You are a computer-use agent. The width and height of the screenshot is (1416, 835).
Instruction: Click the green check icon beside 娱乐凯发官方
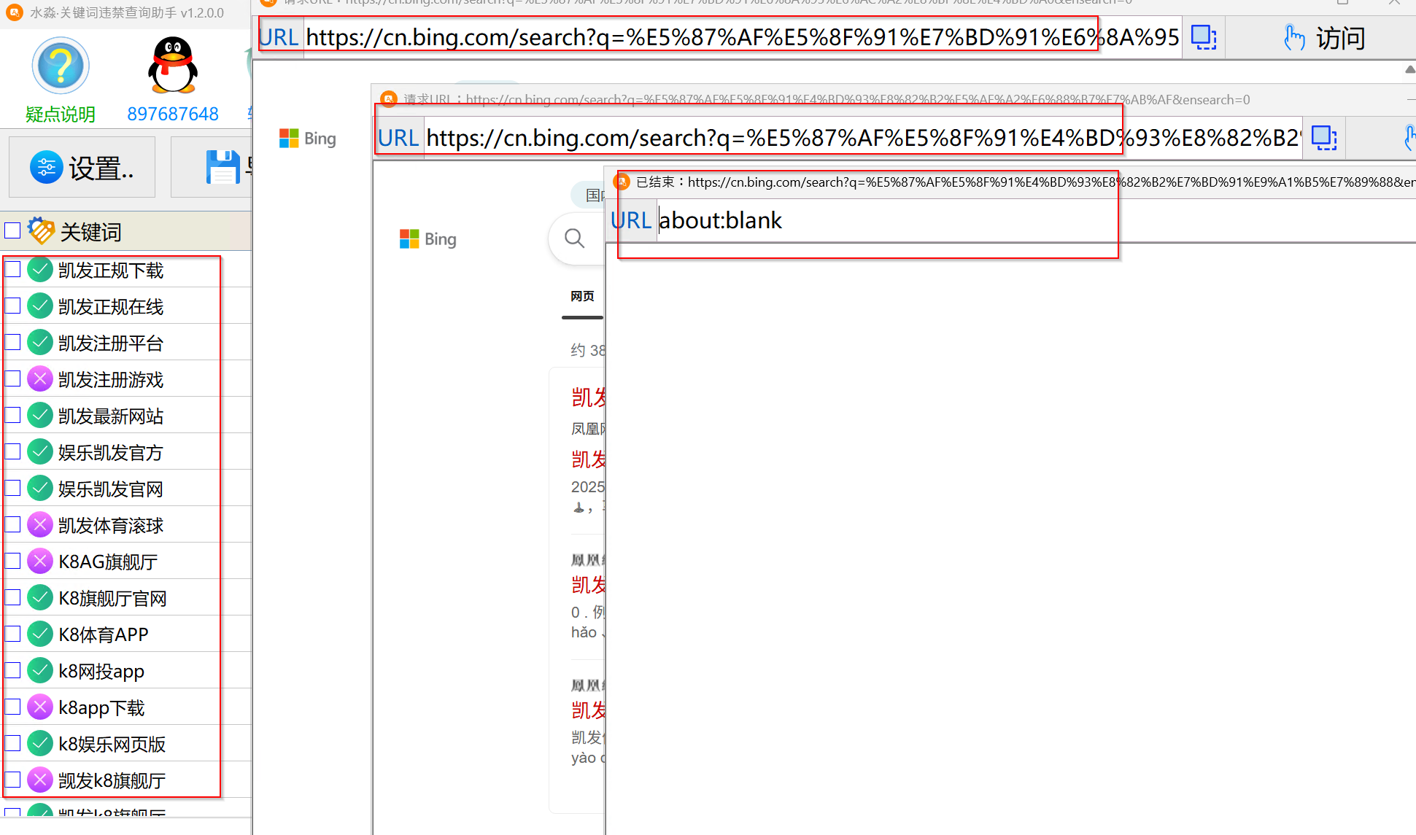point(40,452)
